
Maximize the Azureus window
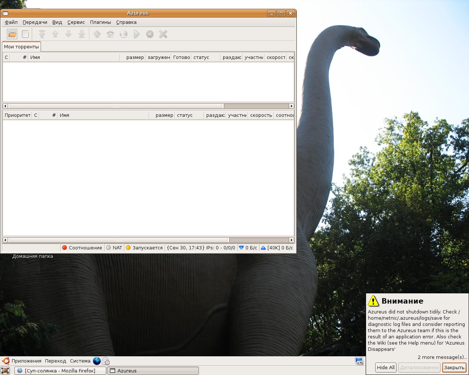(x=281, y=13)
